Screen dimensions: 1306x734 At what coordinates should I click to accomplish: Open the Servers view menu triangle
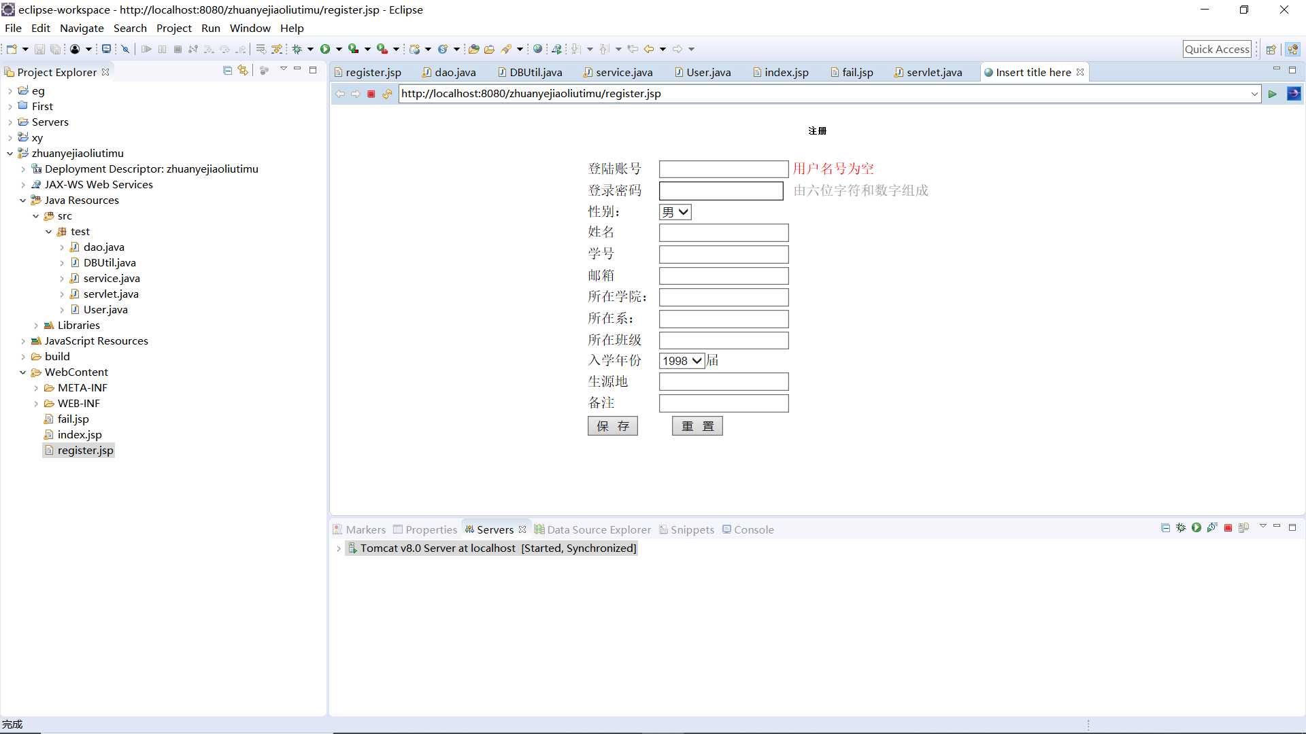click(1262, 527)
